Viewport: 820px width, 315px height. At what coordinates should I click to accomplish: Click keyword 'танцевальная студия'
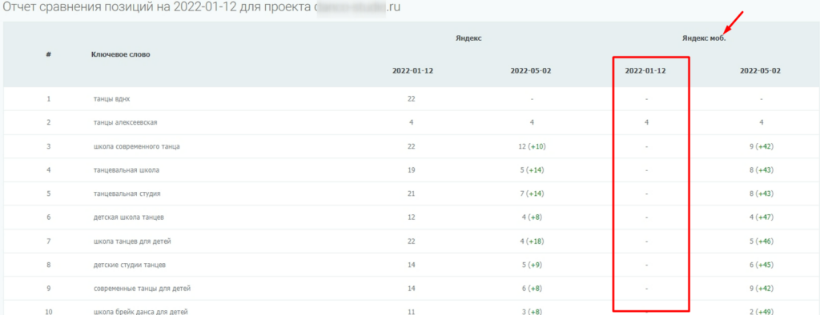127,193
